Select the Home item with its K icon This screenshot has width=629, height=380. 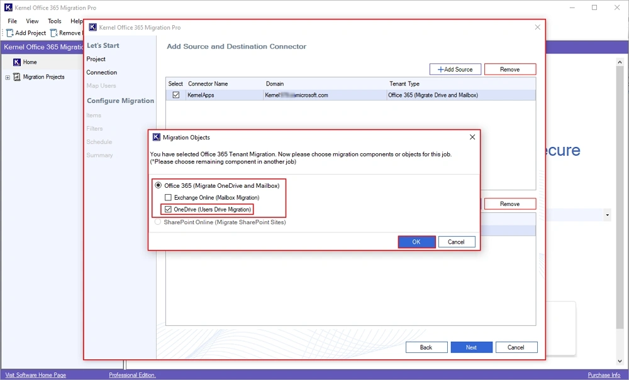[x=17, y=62]
